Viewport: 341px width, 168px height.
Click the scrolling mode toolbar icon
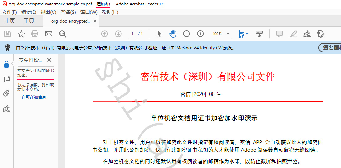[x=259, y=34]
